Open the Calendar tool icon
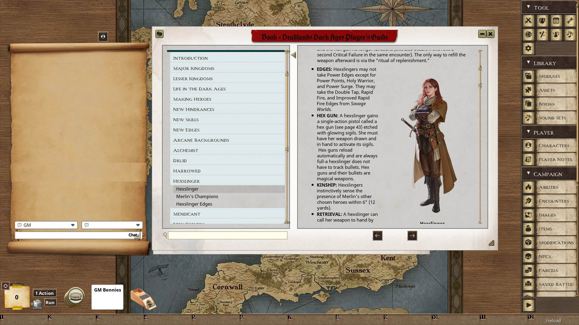Image resolution: width=579 pixels, height=325 pixels. (x=556, y=21)
